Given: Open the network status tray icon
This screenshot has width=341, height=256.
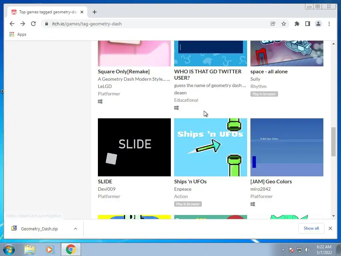Looking at the screenshot, I should coord(299,250).
